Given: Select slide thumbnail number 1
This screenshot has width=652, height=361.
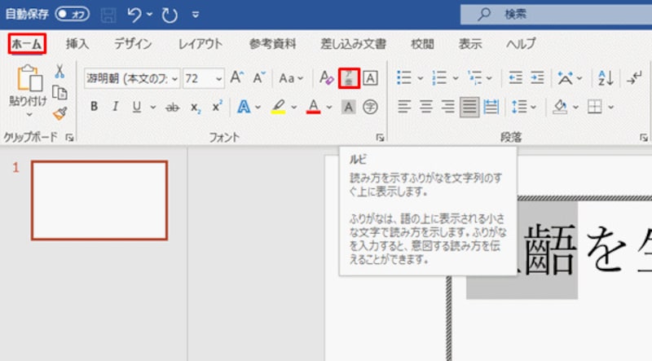Looking at the screenshot, I should click(99, 200).
